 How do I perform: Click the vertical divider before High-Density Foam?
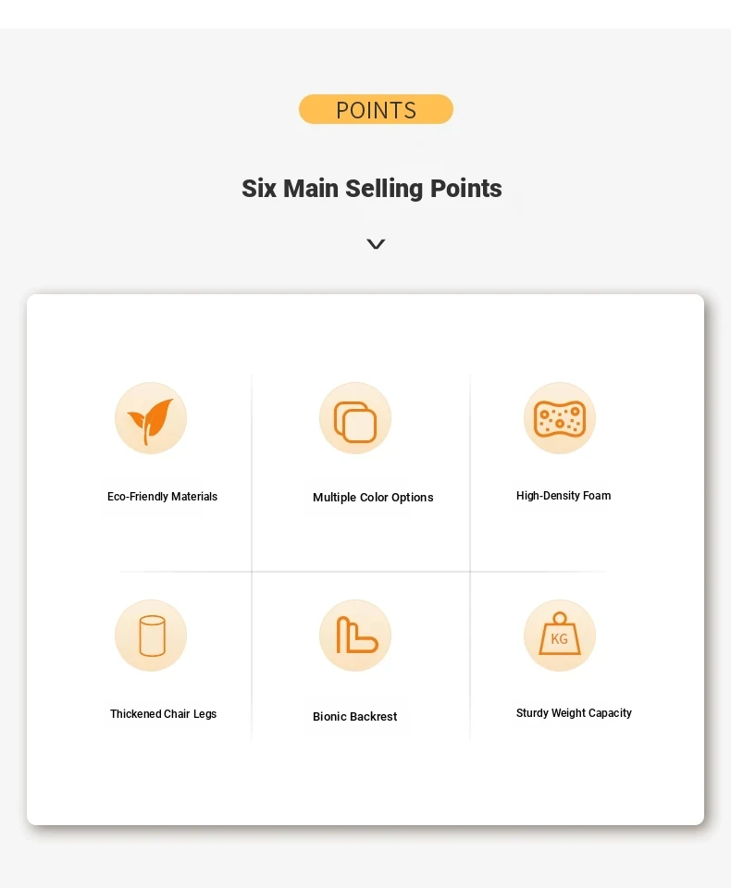(x=470, y=557)
